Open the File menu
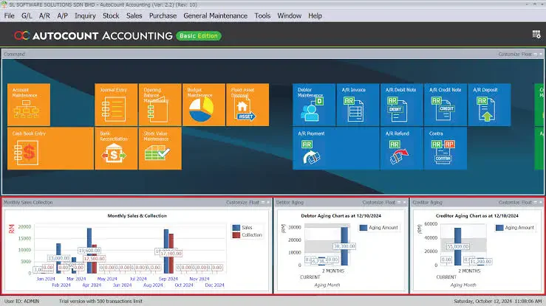The height and width of the screenshot is (306, 546). coord(10,15)
